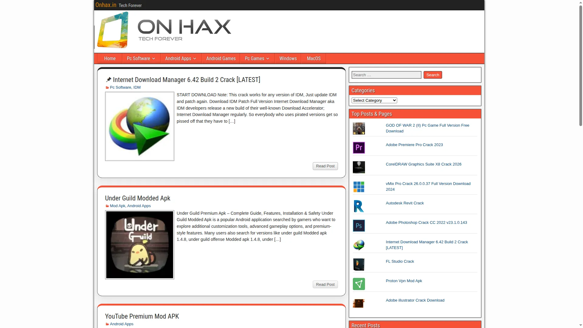Open the Under Guild Modded Apk title

pyautogui.click(x=138, y=198)
